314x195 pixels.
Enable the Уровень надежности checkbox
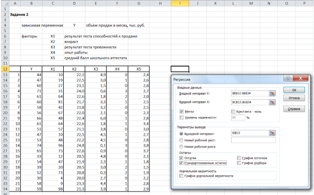pyautogui.click(x=182, y=117)
